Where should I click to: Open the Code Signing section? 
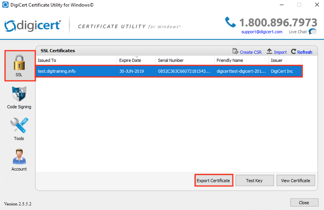coord(19,95)
